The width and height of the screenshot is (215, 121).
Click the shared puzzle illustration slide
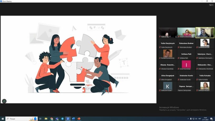[78, 59]
